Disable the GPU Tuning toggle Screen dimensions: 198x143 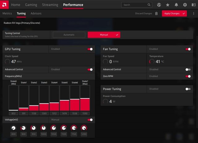90,49
